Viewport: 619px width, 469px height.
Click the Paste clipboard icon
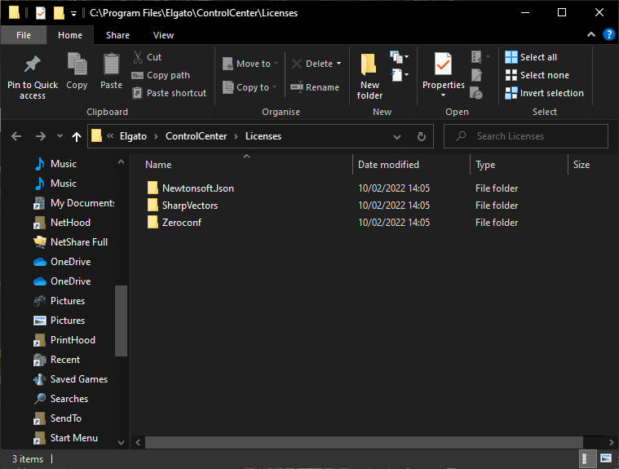pos(112,64)
